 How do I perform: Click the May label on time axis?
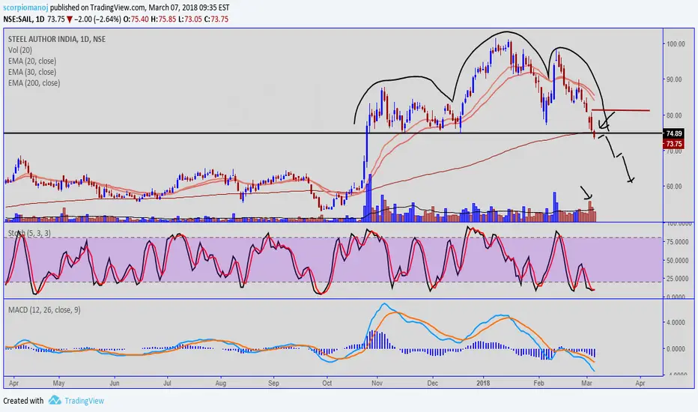pyautogui.click(x=58, y=383)
